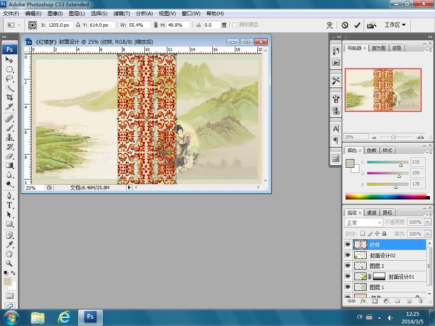Viewport: 435px width, 326px height.
Task: Select the Pen tool
Action: [x=9, y=196]
